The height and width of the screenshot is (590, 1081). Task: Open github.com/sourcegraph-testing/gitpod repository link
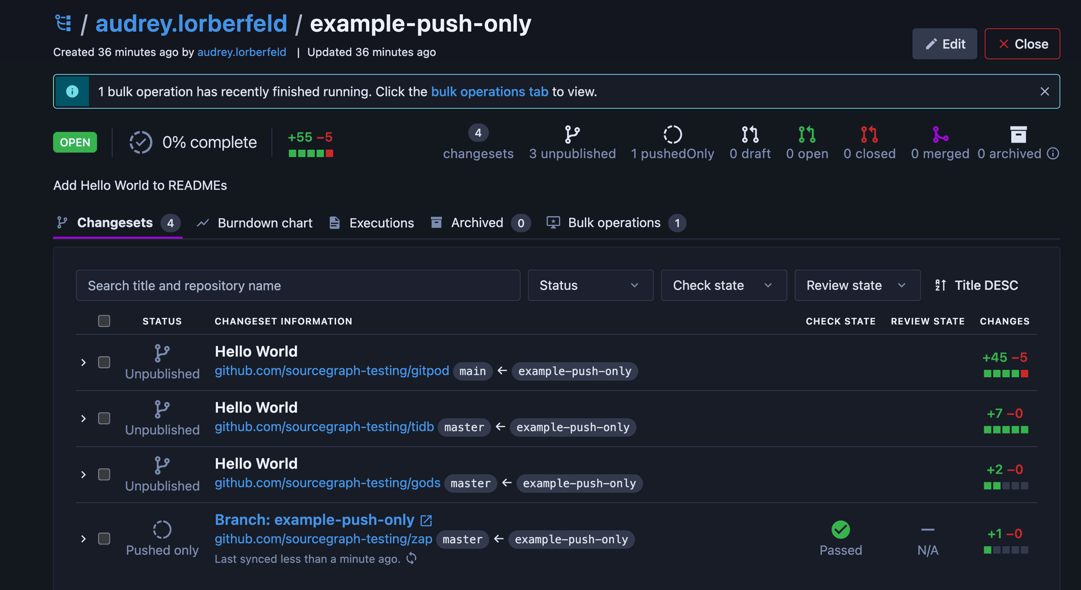332,370
